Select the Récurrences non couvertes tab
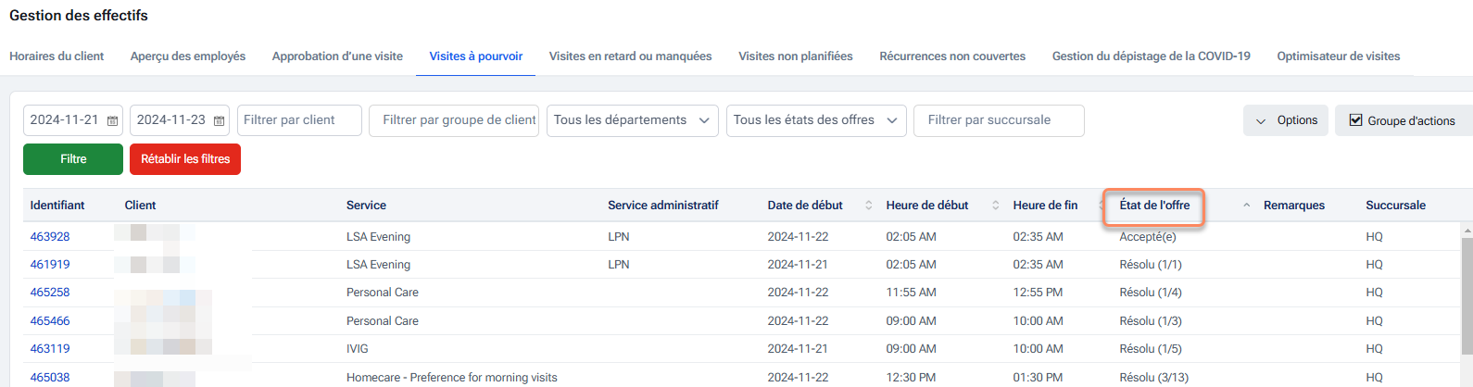This screenshot has width=1473, height=387. (x=951, y=56)
